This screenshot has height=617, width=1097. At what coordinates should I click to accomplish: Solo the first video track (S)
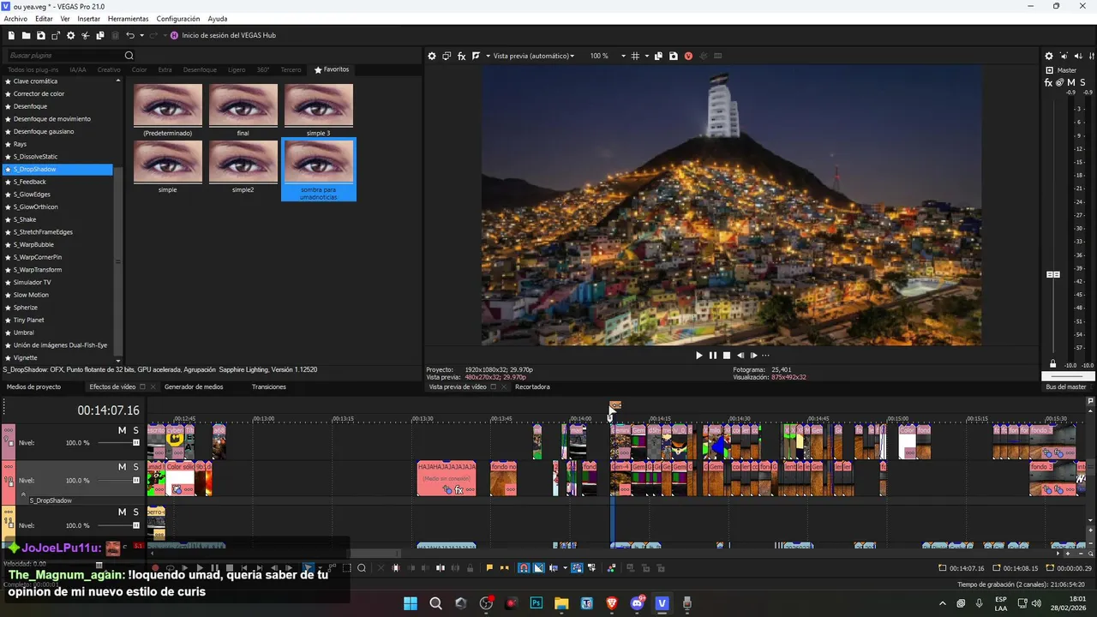pos(135,430)
